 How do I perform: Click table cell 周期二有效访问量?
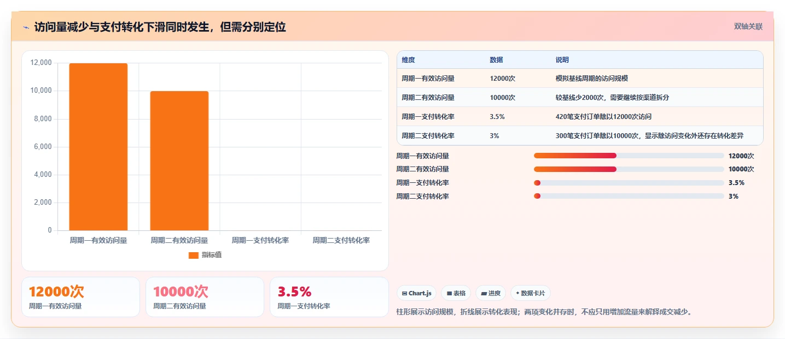(428, 98)
